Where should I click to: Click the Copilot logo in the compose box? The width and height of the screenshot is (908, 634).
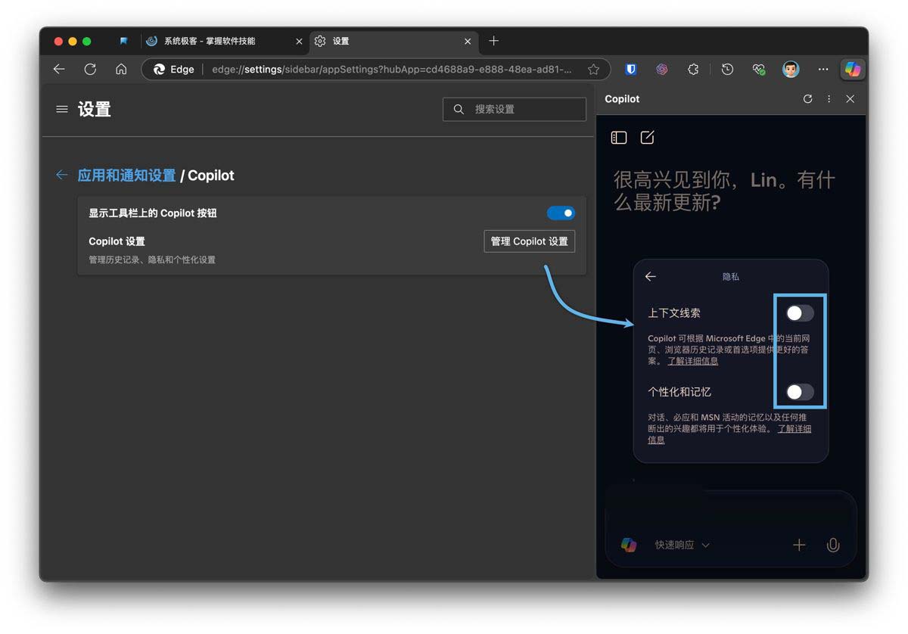pos(629,545)
